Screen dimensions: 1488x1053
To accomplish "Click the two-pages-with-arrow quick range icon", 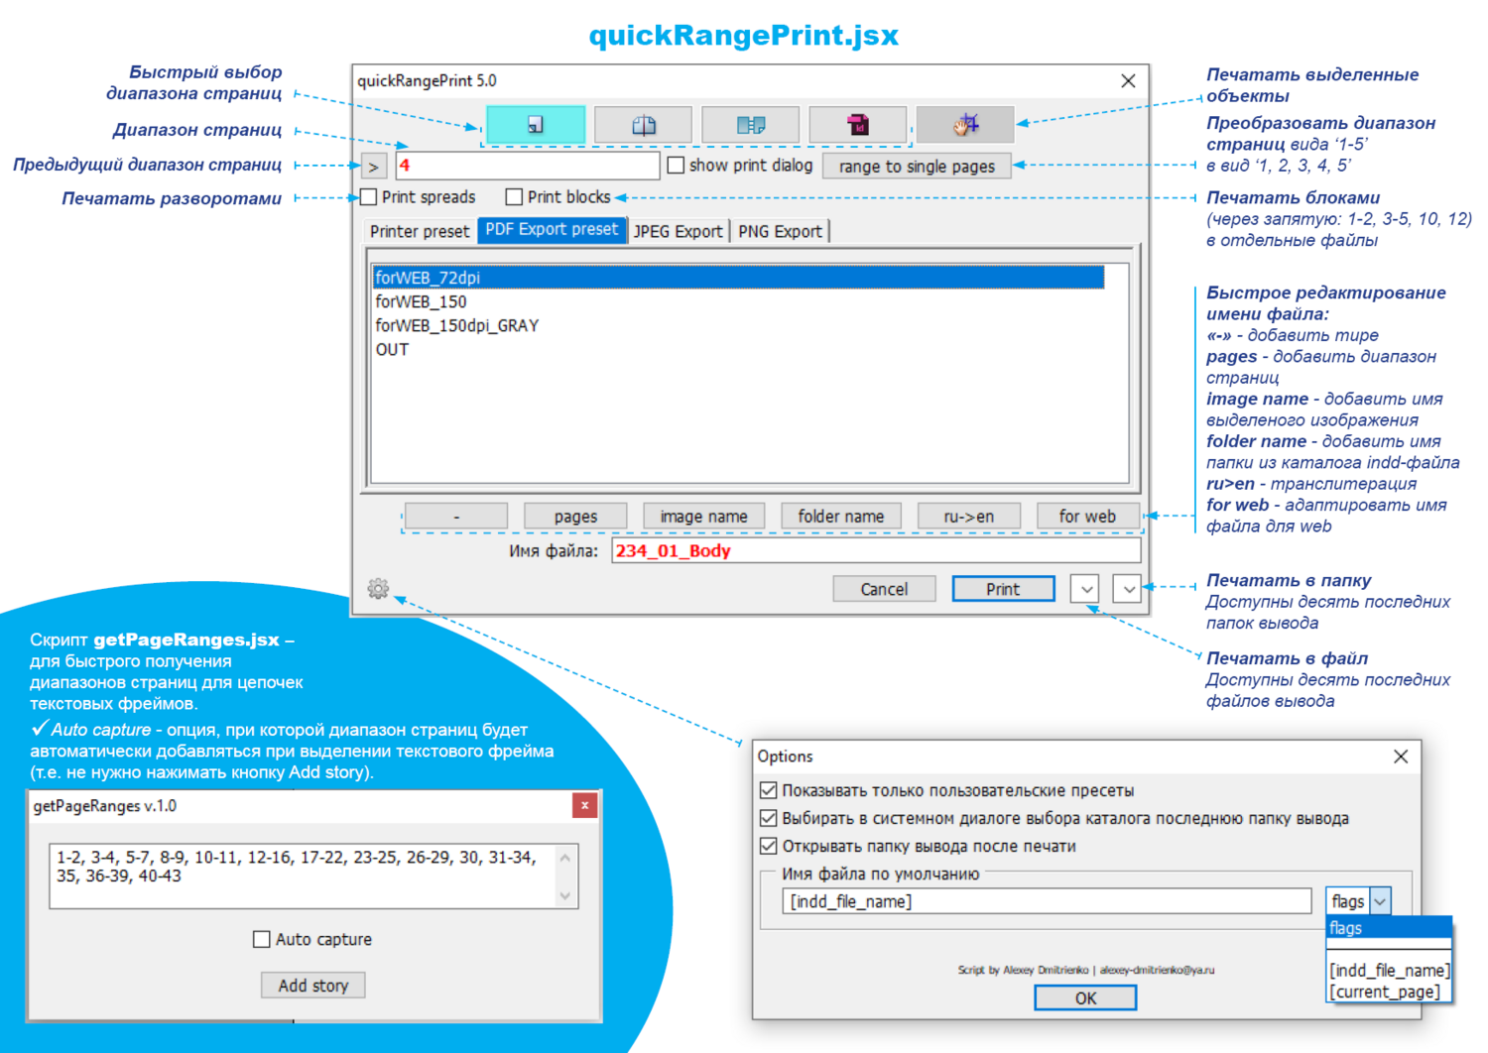I will pos(751,125).
